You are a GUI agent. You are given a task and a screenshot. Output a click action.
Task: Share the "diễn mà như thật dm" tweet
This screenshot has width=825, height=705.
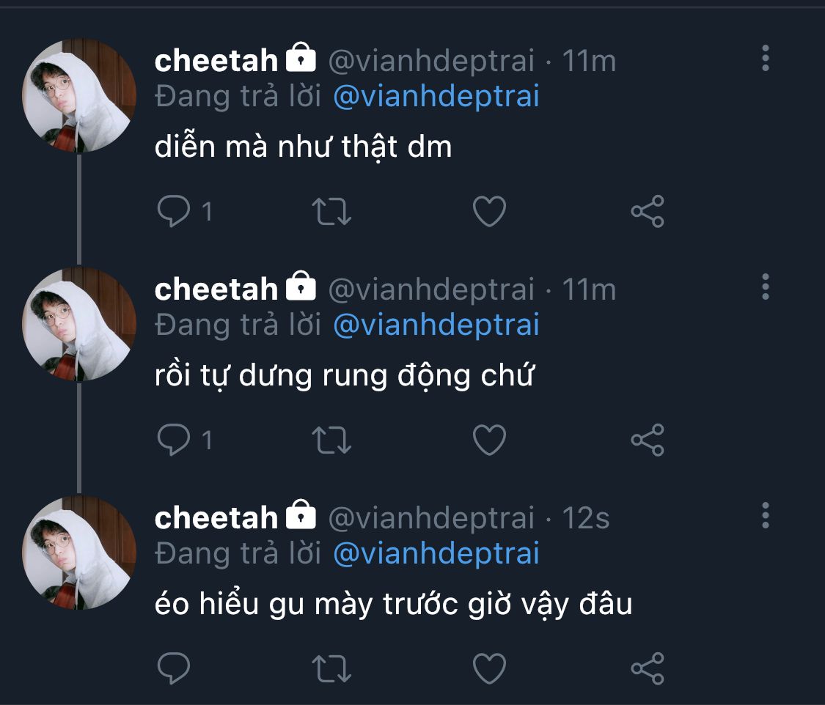(x=648, y=211)
